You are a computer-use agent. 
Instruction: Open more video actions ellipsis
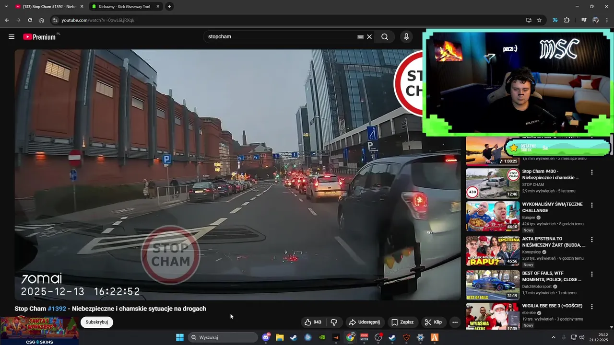click(455, 322)
